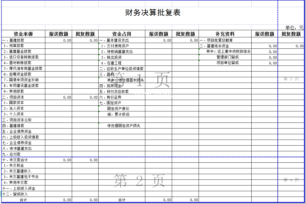Select the 补充资料 column header cell

[225, 34]
